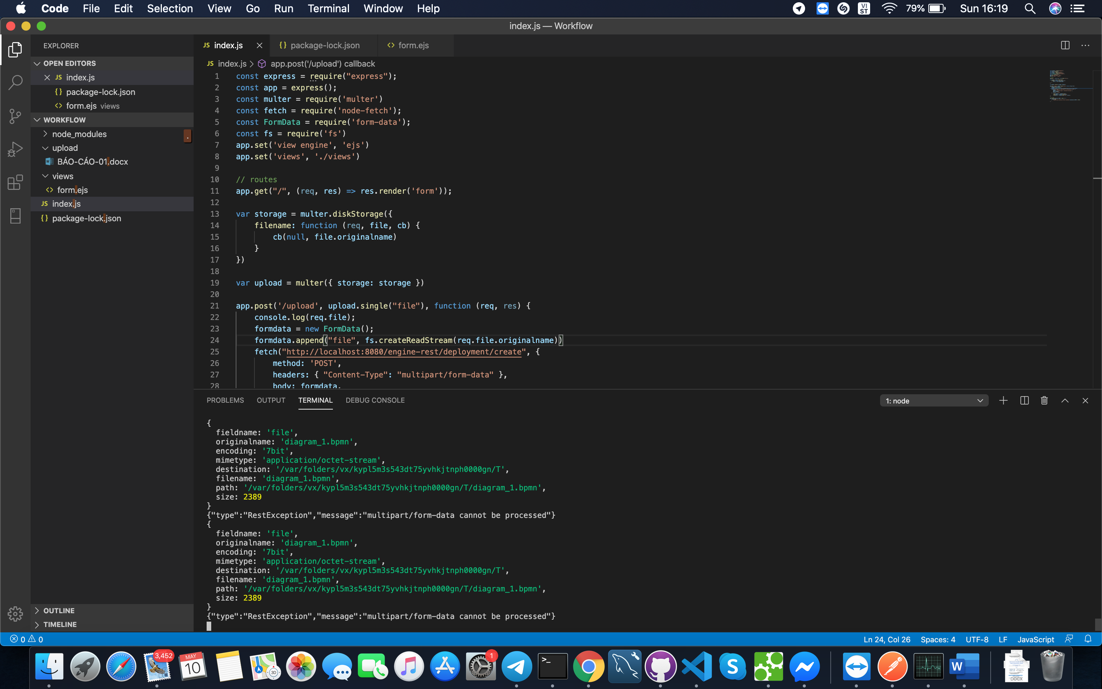Click the Manage gear icon
Viewport: 1102px width, 689px height.
click(x=15, y=613)
